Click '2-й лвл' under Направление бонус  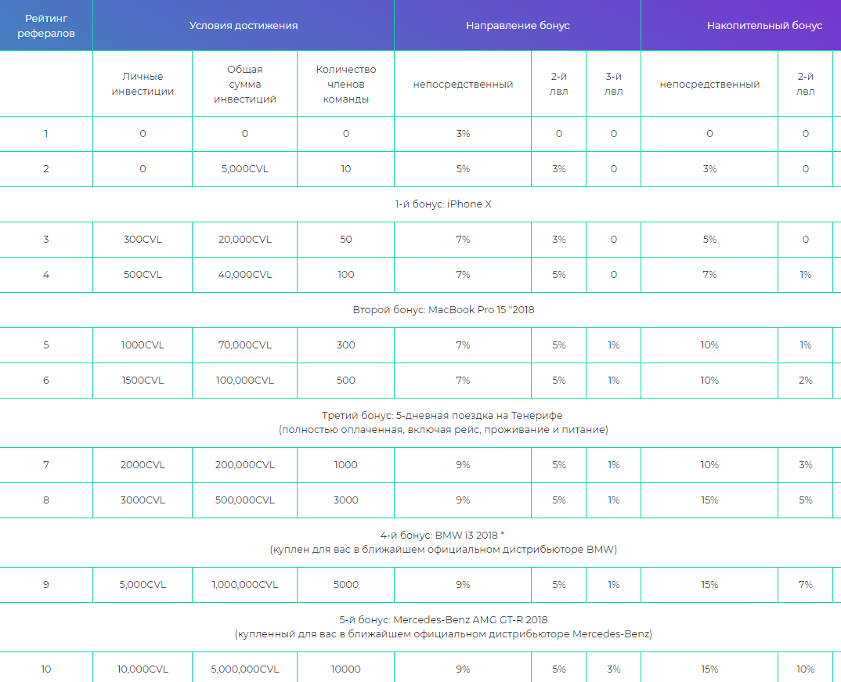pyautogui.click(x=559, y=84)
